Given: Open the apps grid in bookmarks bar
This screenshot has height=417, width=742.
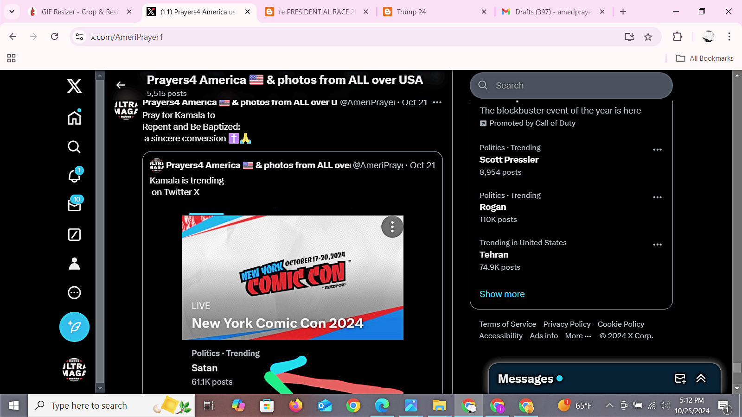Looking at the screenshot, I should pos(12,58).
